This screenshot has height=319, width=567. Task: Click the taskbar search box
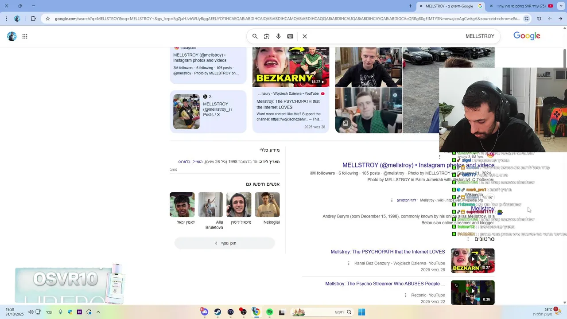(322, 312)
